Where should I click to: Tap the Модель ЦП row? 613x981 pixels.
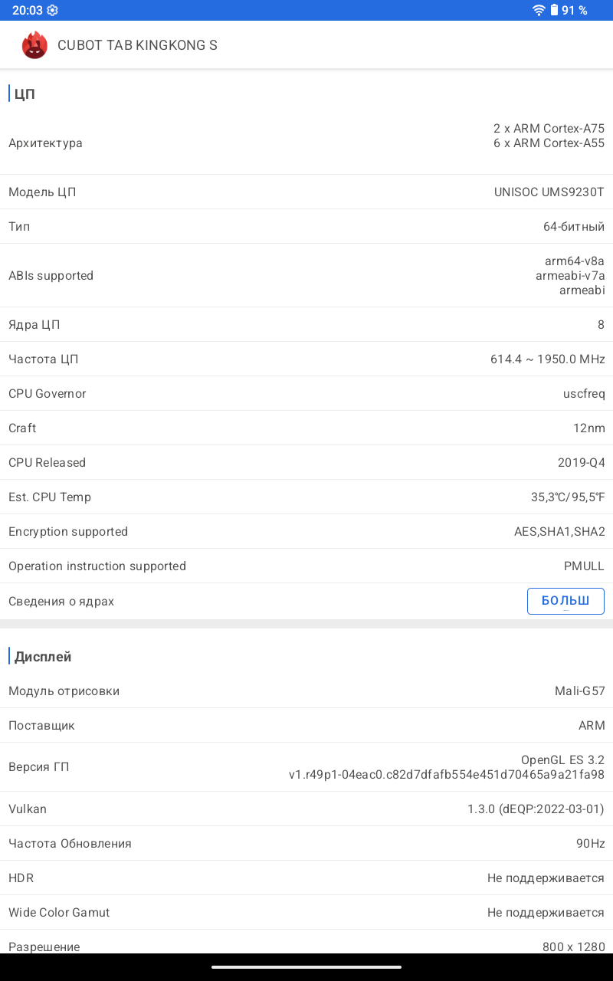[x=306, y=192]
